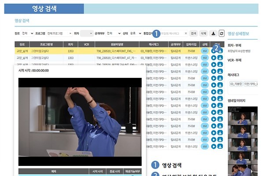Image resolution: width=264 pixels, height=176 pixels.
Task: Open the 회차 dropdown
Action: (87, 33)
